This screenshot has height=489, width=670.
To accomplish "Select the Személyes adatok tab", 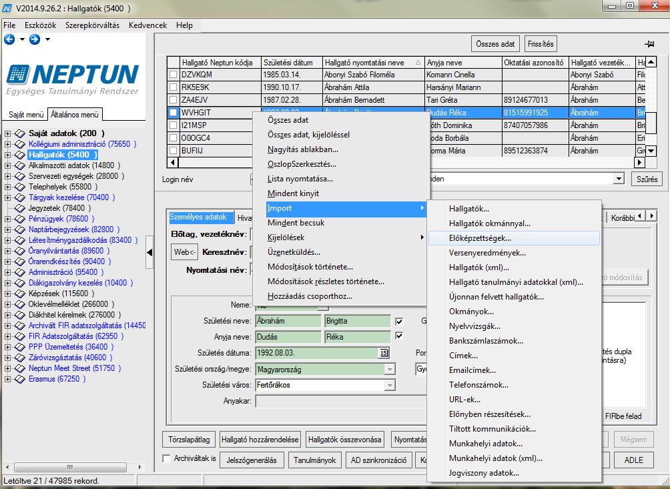I will pos(201,217).
